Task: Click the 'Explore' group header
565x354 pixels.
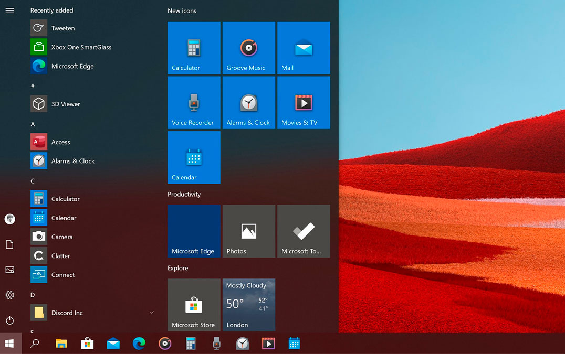Action: [178, 268]
